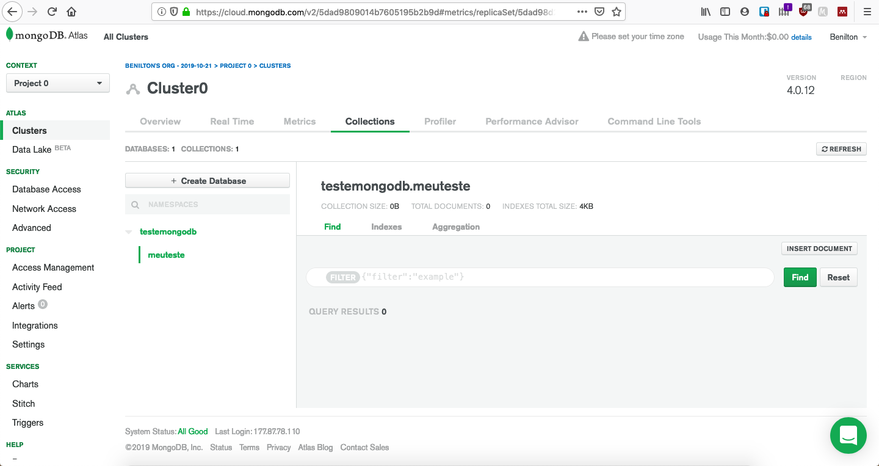Image resolution: width=879 pixels, height=466 pixels.
Task: Collapse the testemongodb database tree arrow
Action: tap(129, 232)
